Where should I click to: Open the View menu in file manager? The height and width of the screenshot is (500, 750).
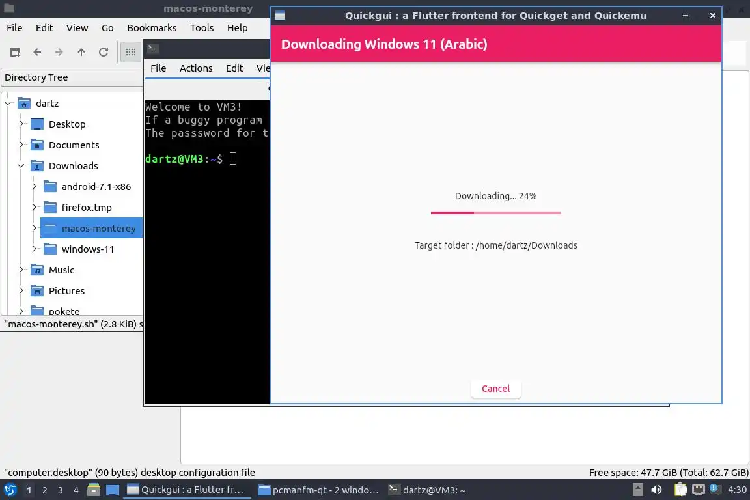pos(77,28)
